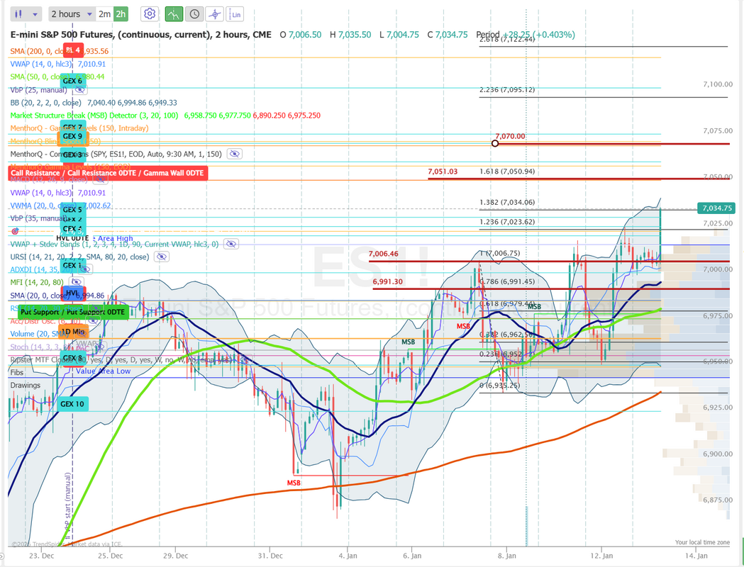Toggle visibility of VbP (25, manual)

click(79, 90)
